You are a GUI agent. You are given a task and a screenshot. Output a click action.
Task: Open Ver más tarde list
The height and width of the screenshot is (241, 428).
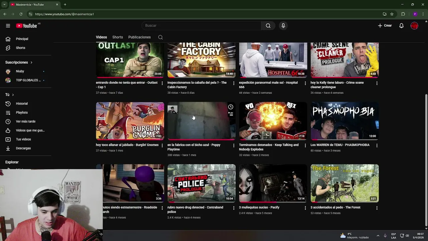tap(26, 122)
